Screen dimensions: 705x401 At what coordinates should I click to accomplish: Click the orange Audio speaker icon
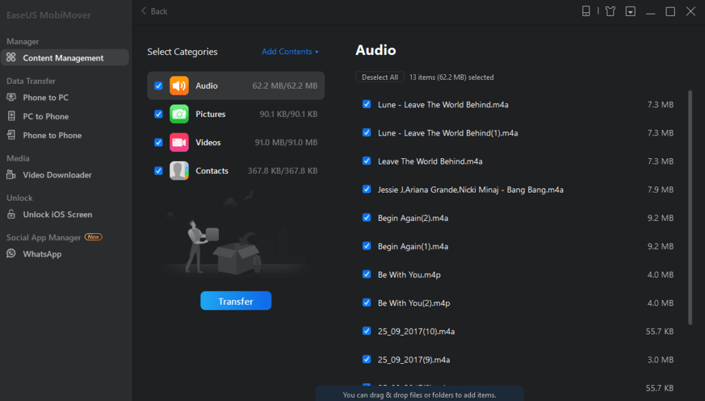179,86
